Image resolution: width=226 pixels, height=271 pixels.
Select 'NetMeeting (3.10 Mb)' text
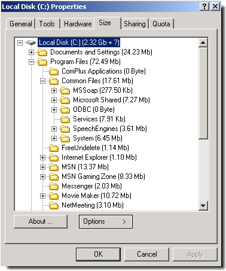[x=93, y=205]
